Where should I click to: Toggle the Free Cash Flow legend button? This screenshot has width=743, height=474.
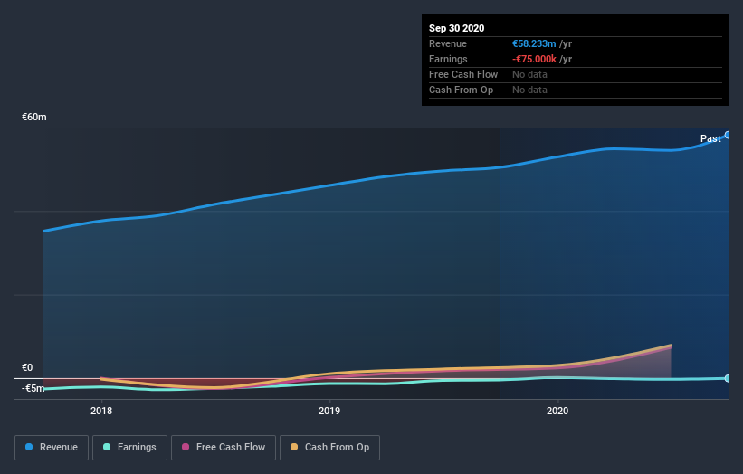coord(224,448)
